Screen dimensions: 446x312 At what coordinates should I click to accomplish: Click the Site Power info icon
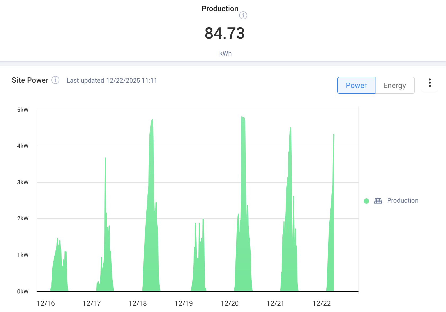55,80
